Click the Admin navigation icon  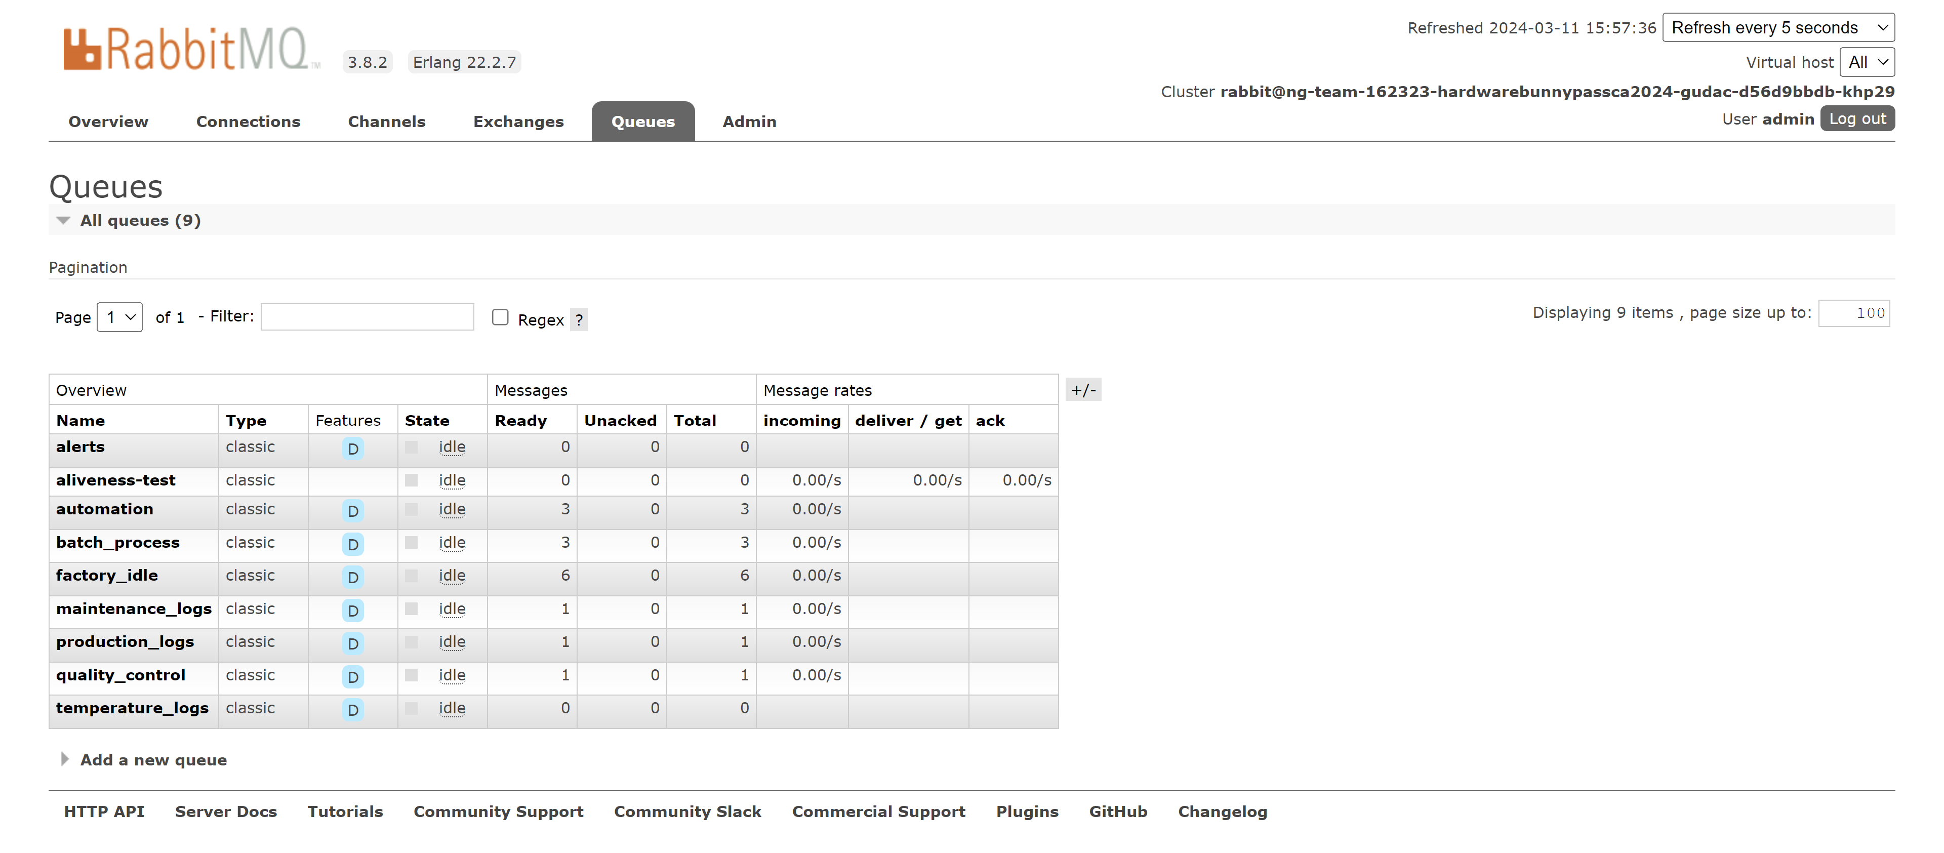[749, 120]
